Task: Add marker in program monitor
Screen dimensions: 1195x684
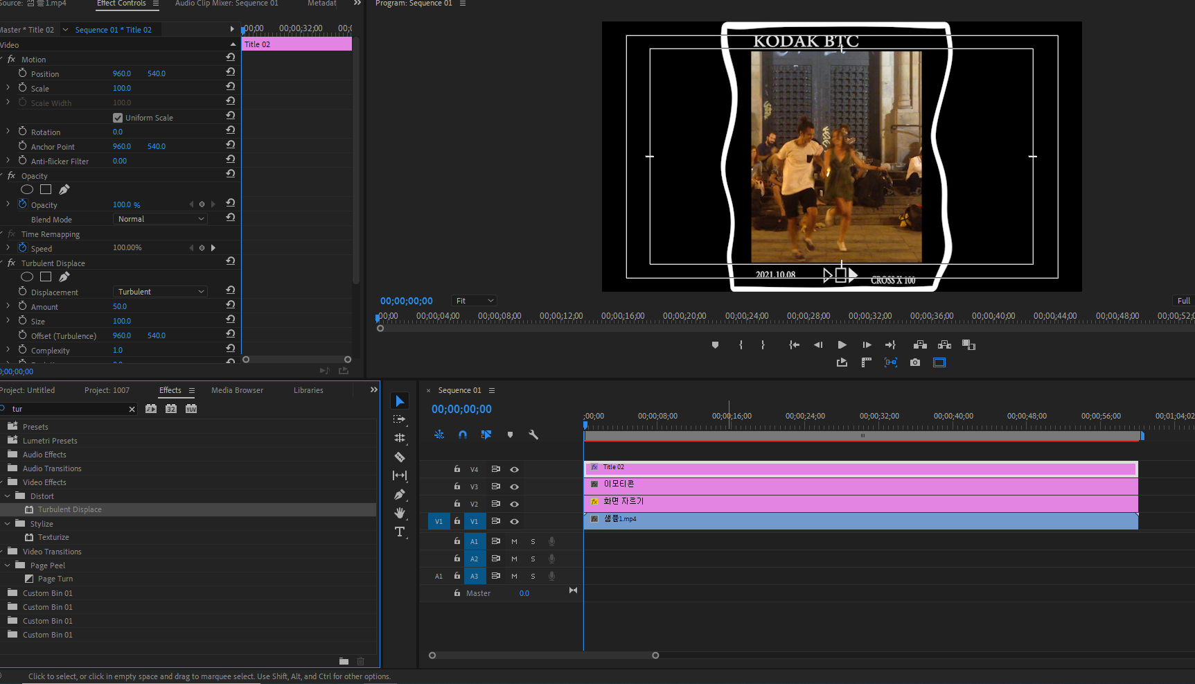Action: [x=715, y=344]
